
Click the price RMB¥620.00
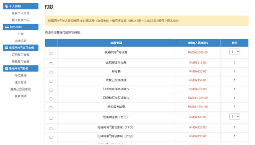pyautogui.click(x=198, y=71)
